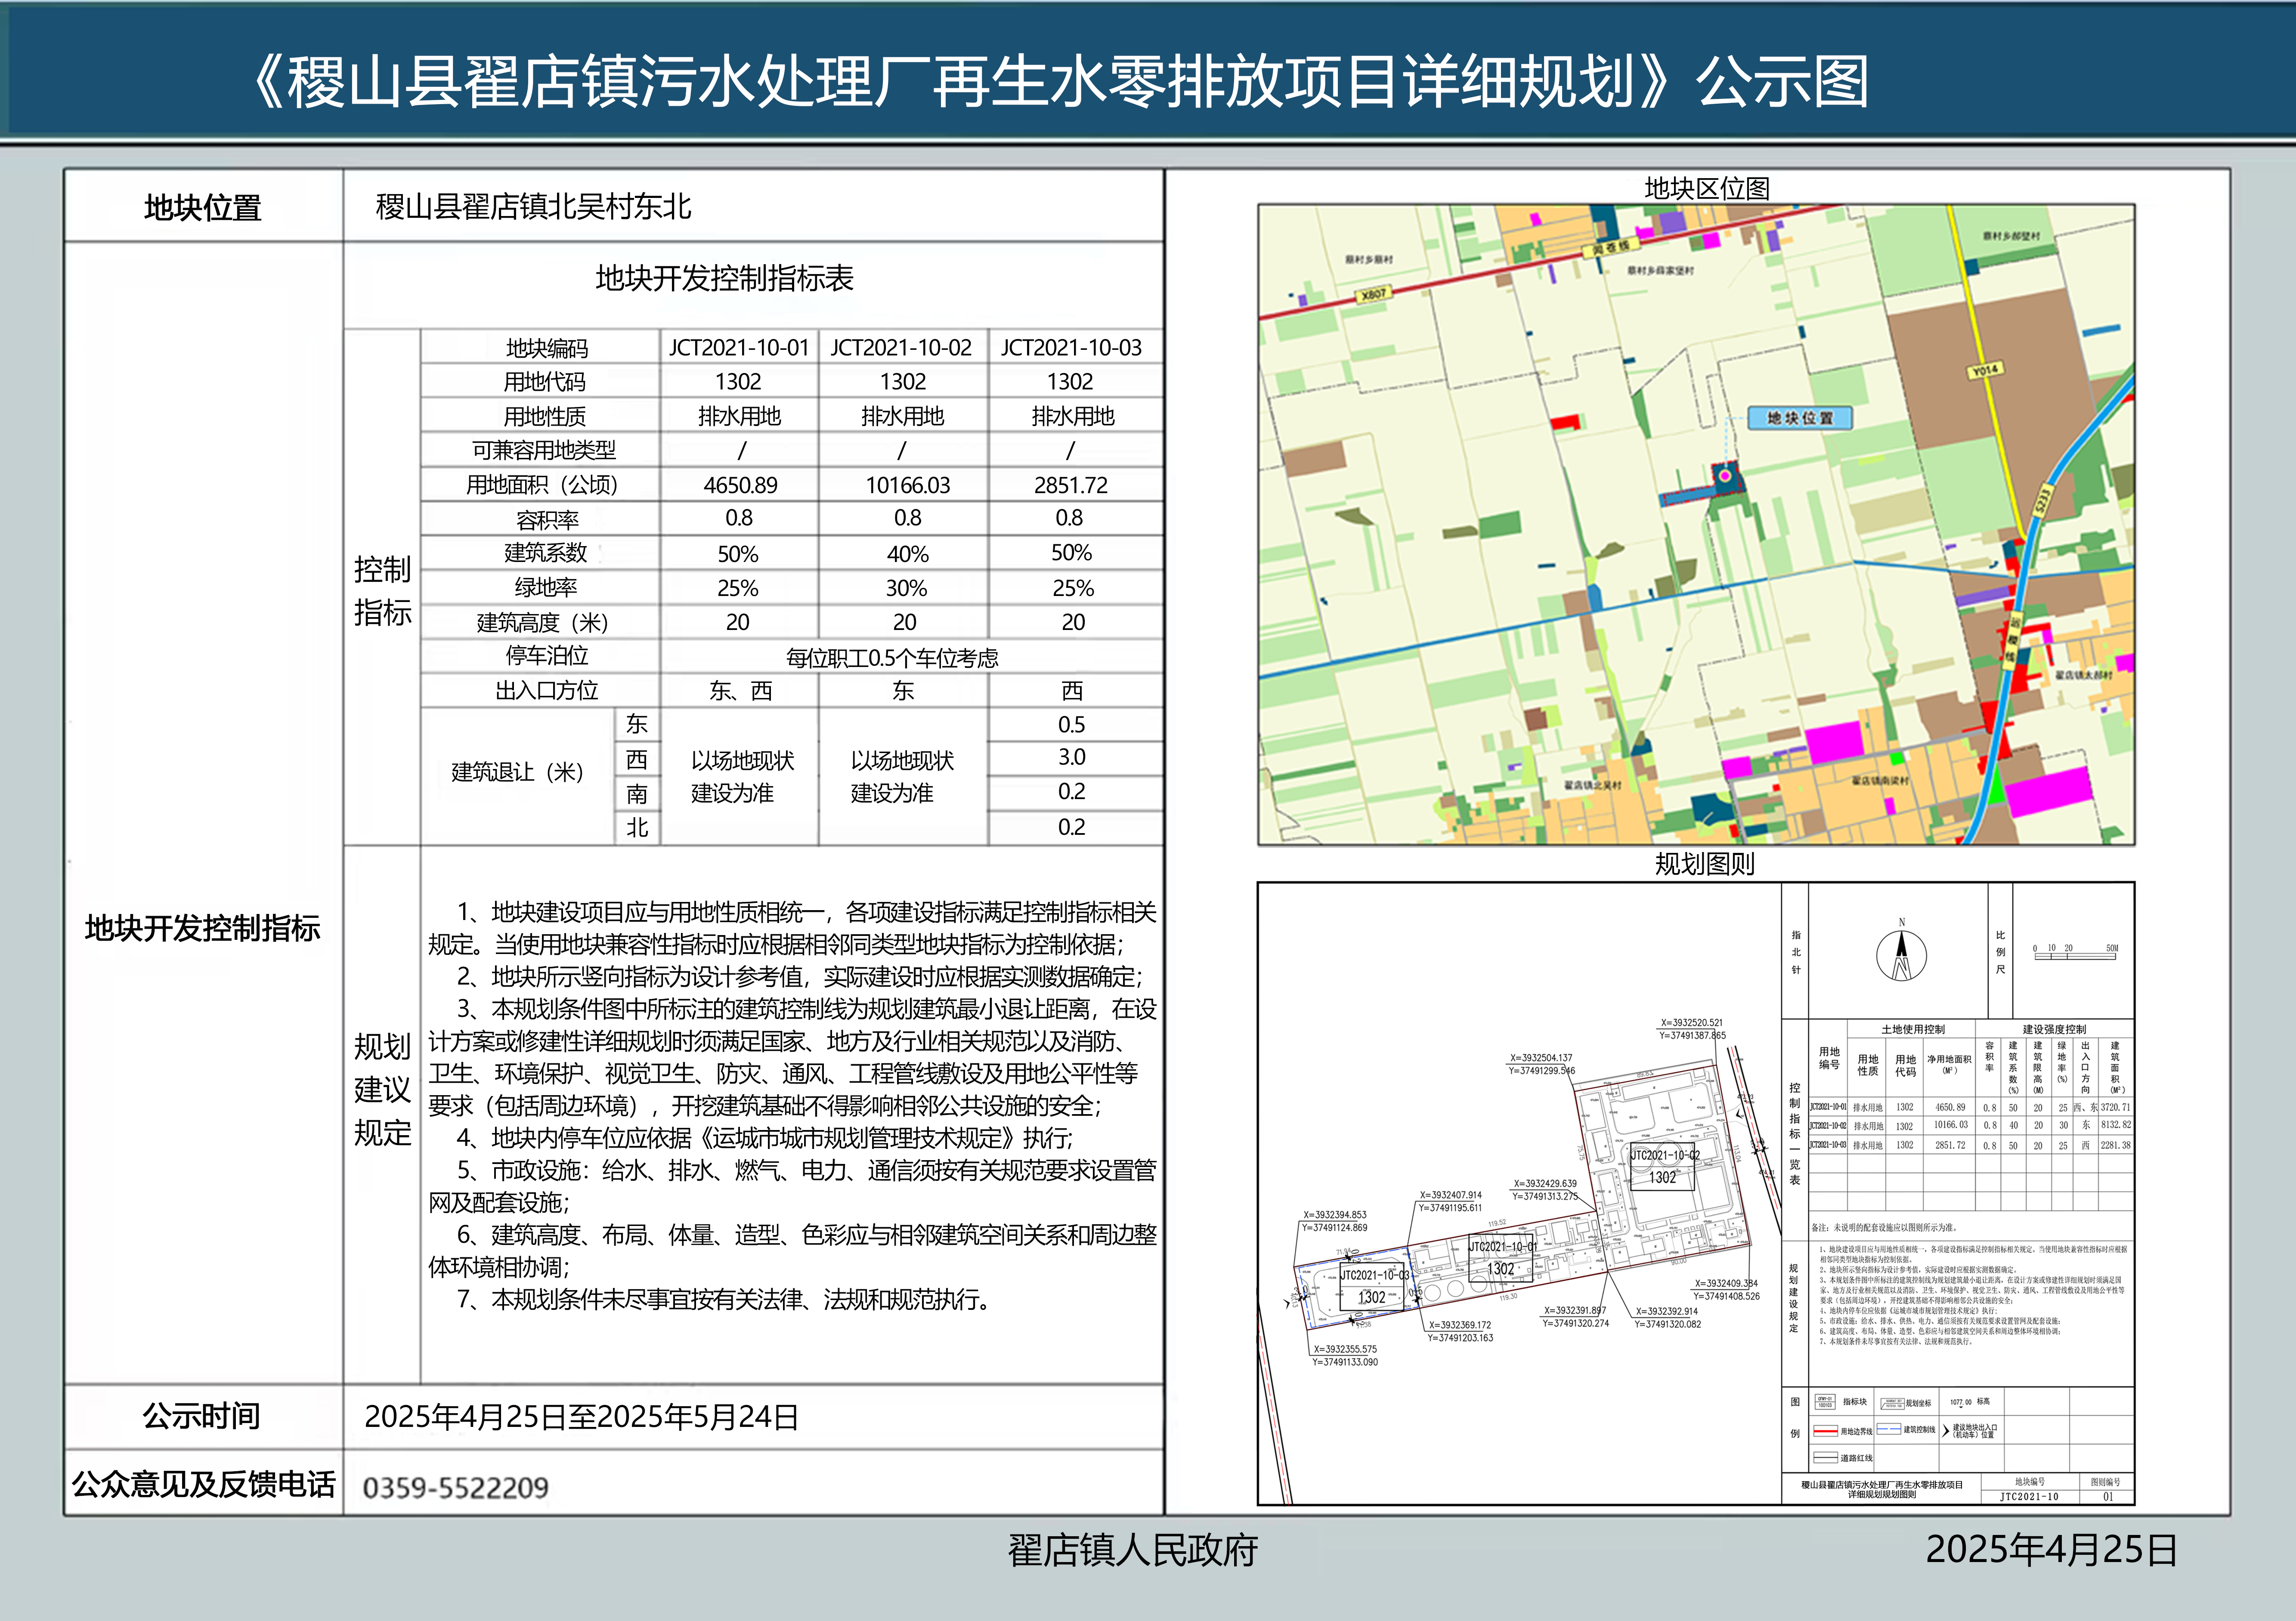Click the drawing parcel number JTC2021-10 in the title block
The image size is (2296, 1621).
tap(2029, 1497)
